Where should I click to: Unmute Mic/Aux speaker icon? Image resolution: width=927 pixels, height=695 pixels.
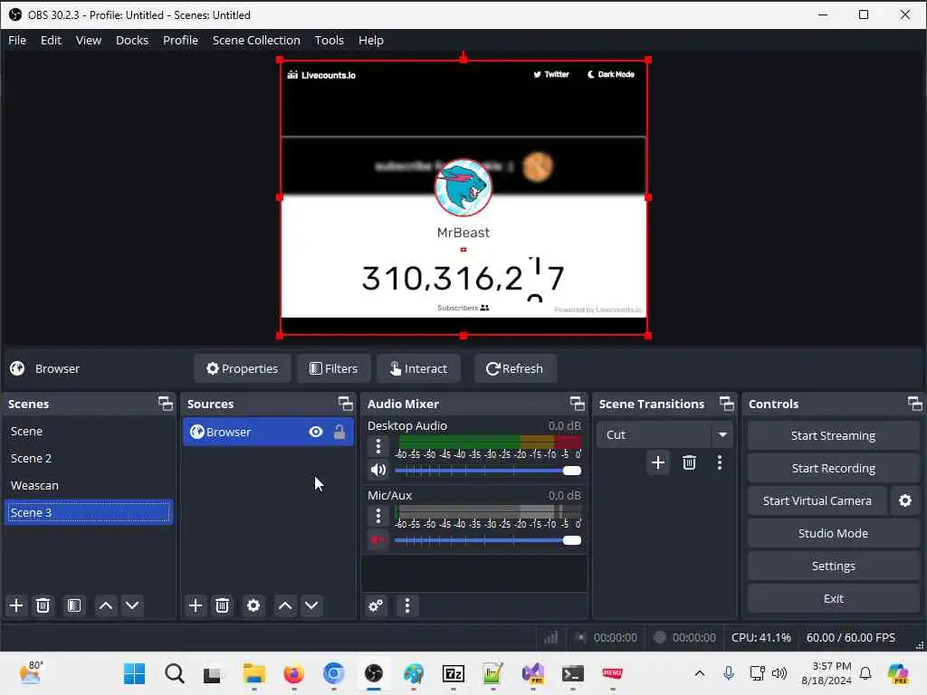pos(378,539)
